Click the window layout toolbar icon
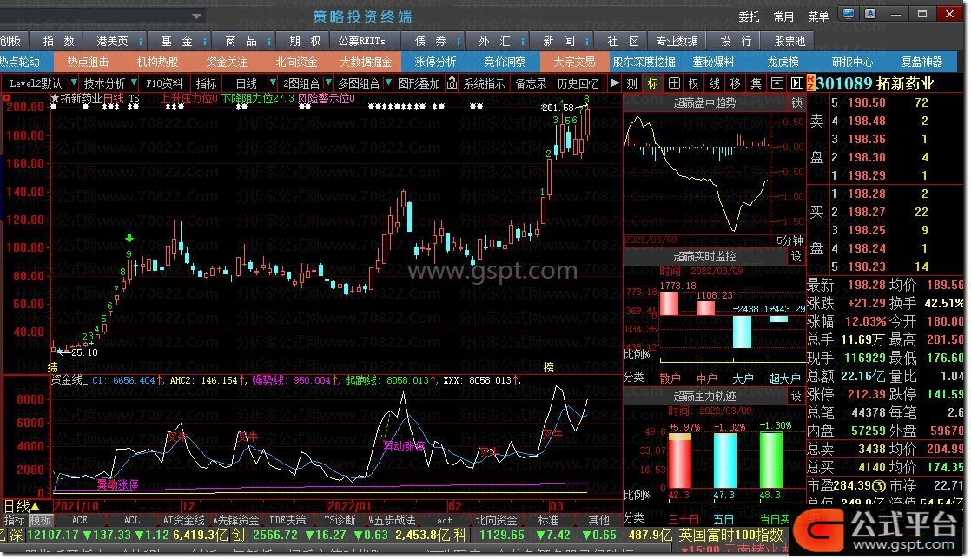Viewport: 971px width, 559px height. (x=776, y=83)
